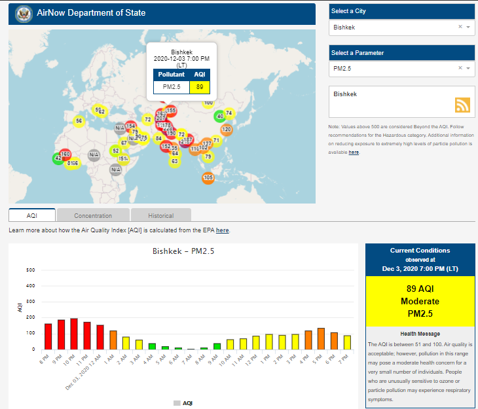Click the 5 PM orange chart bar
The width and height of the screenshot is (478, 409).
click(x=321, y=338)
